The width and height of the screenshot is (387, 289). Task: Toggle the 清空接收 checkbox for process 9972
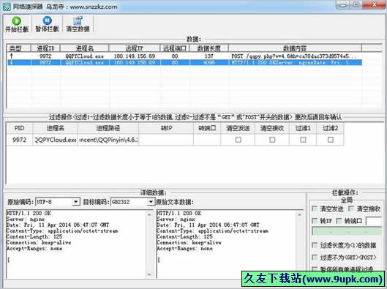pos(272,140)
